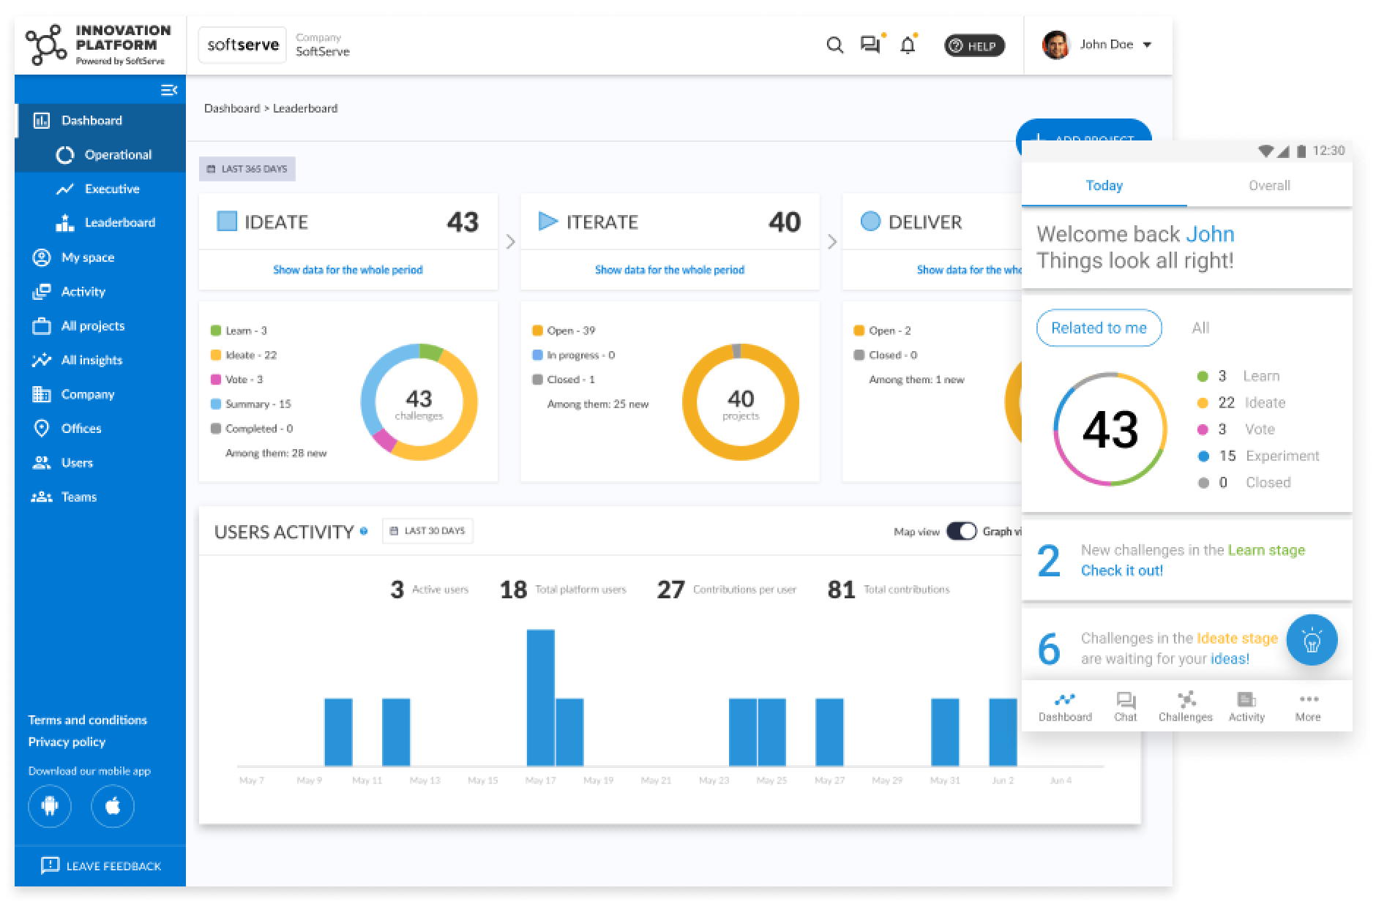The width and height of the screenshot is (1376, 904).
Task: Click the ITERATE triangle stage icon
Action: 547,221
